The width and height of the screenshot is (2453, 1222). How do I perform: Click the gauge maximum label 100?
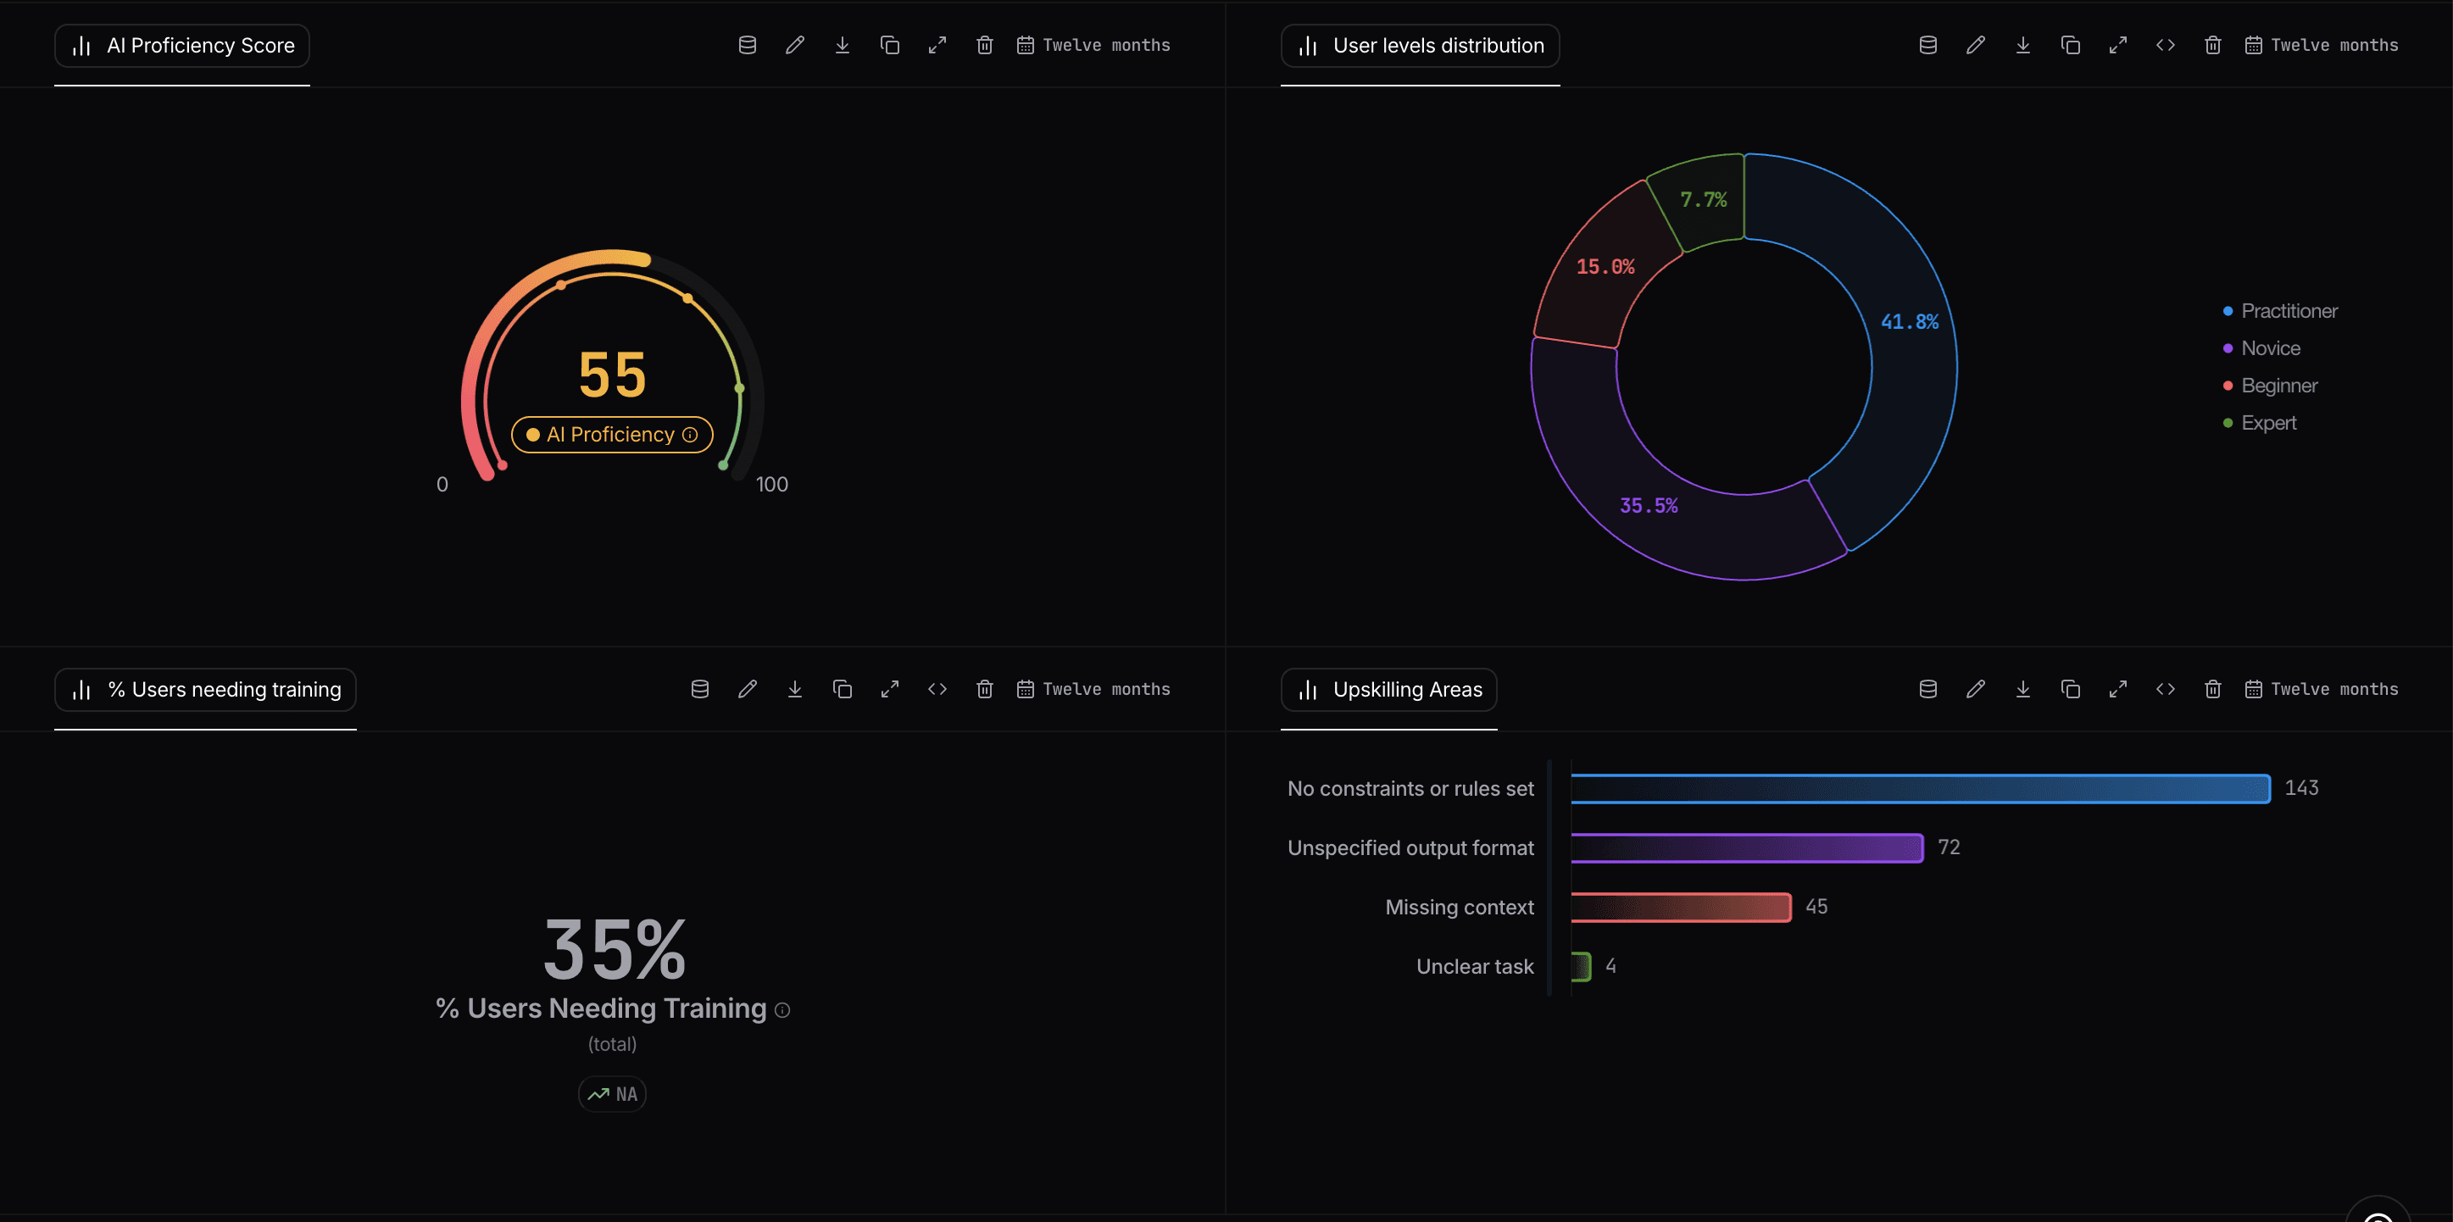click(x=771, y=485)
